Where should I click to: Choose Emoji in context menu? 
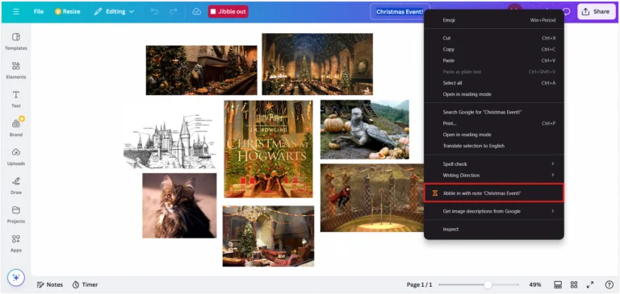point(494,20)
